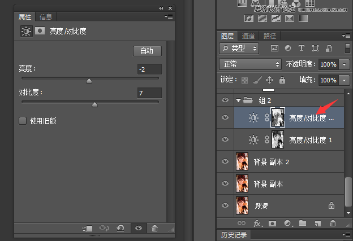The height and width of the screenshot is (241, 353).
Task: Open layer style fx menu
Action: point(258,224)
